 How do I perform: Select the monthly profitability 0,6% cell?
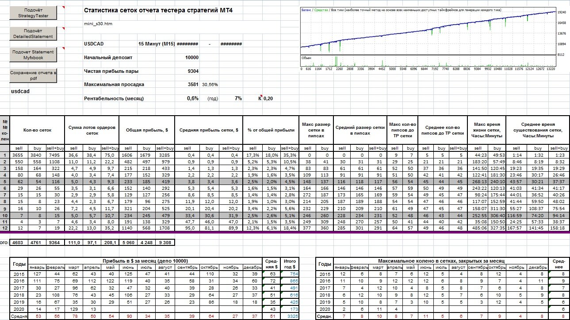[193, 98]
